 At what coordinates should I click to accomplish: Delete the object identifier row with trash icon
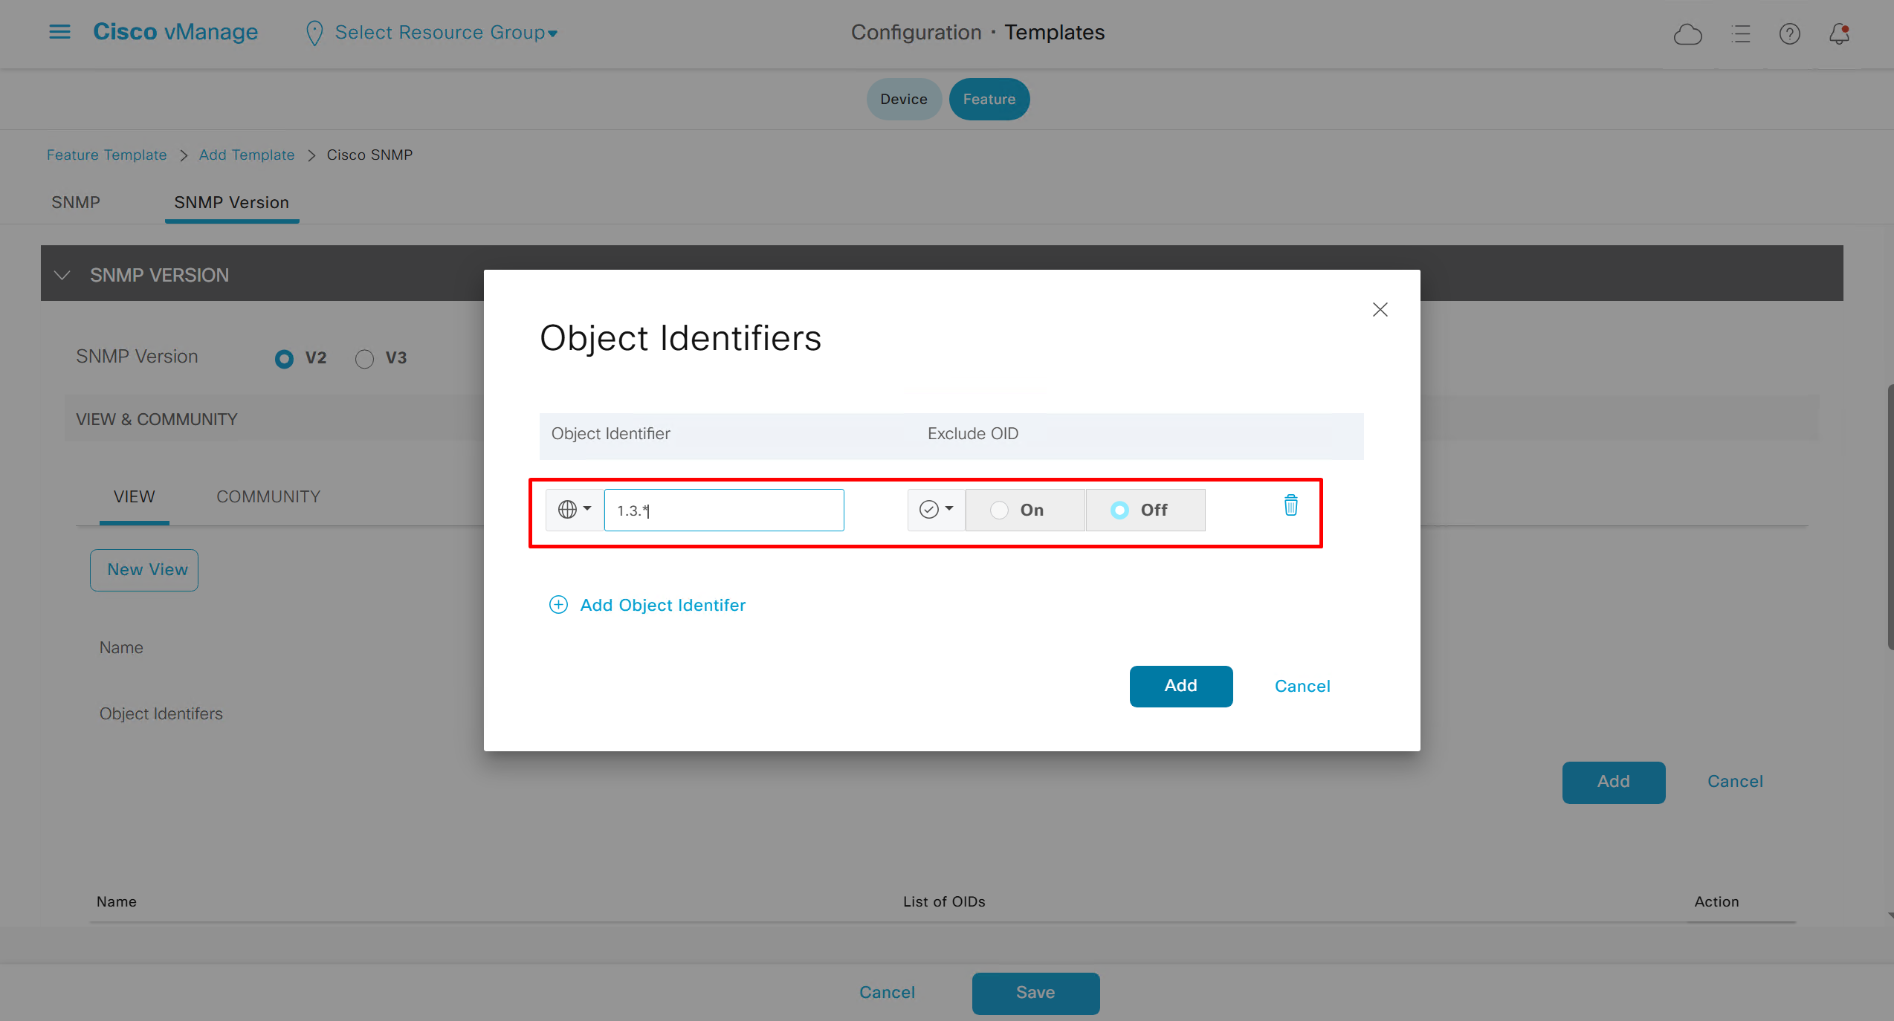tap(1291, 506)
